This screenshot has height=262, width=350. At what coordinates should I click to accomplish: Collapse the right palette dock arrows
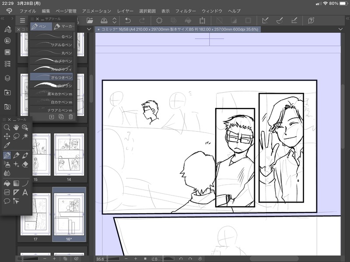pos(347,18)
